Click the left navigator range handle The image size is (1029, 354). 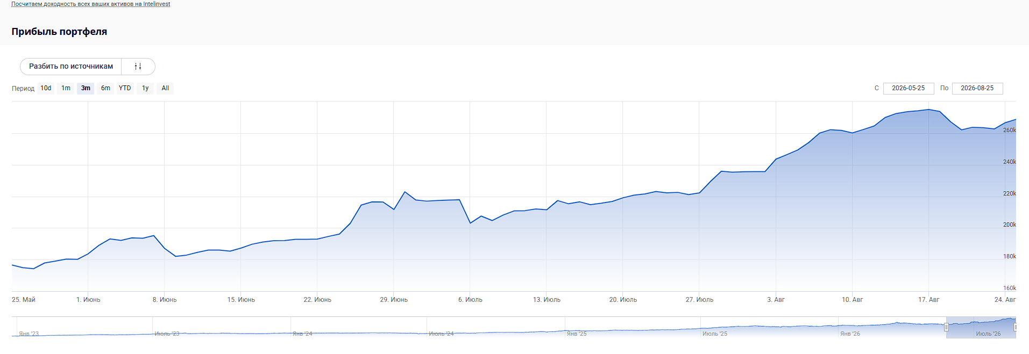(946, 327)
